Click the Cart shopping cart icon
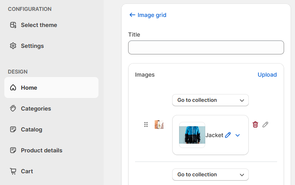295x185 pixels. 13,171
